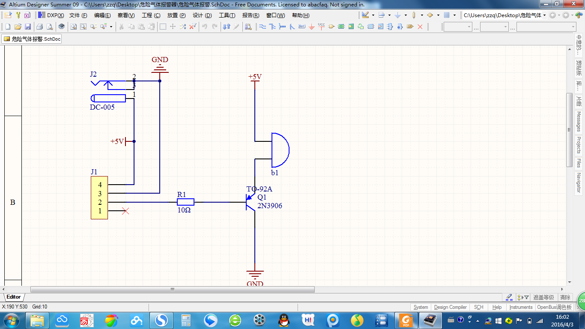
Task: Select objects inside area with dashed rectangle tool
Action: pyautogui.click(x=163, y=27)
